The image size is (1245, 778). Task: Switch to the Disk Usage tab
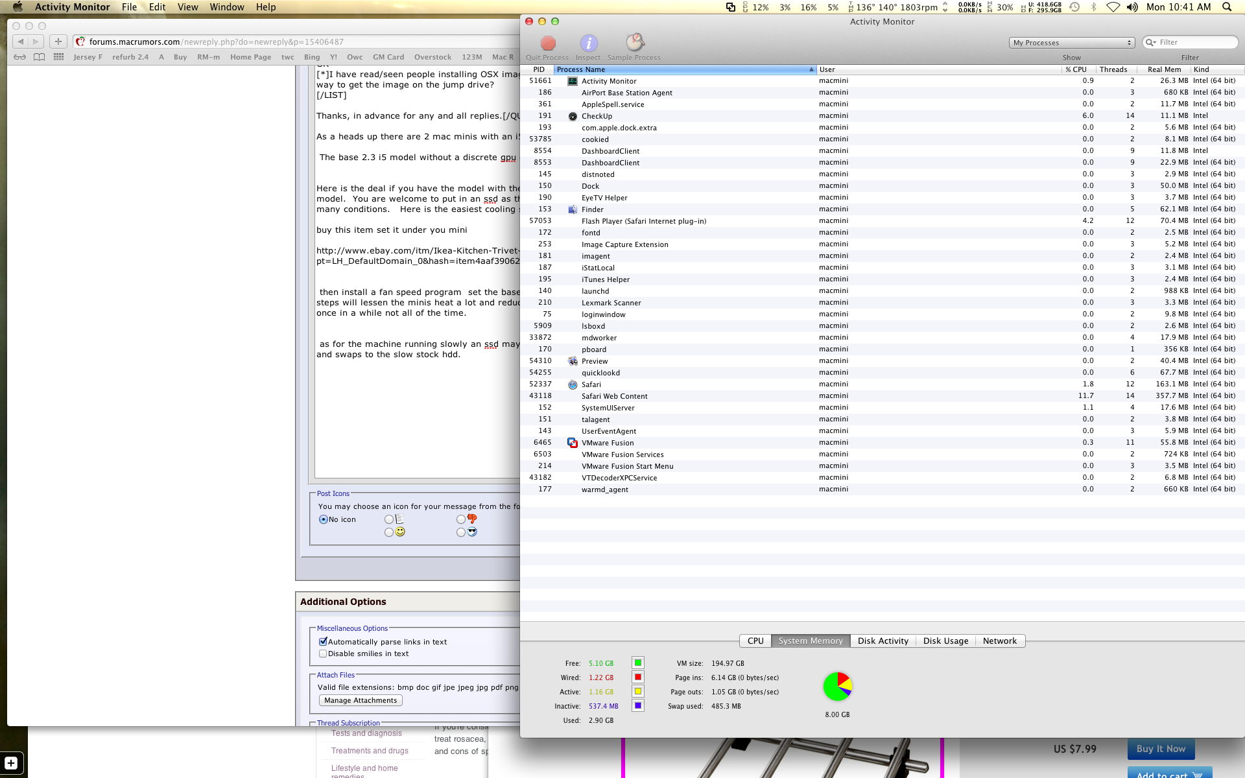point(945,641)
